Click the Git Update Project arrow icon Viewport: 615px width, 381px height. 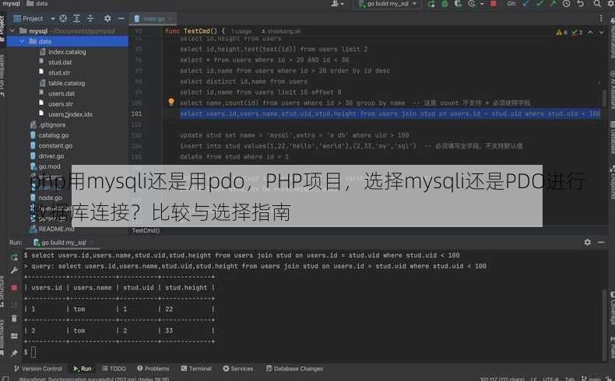click(526, 4)
